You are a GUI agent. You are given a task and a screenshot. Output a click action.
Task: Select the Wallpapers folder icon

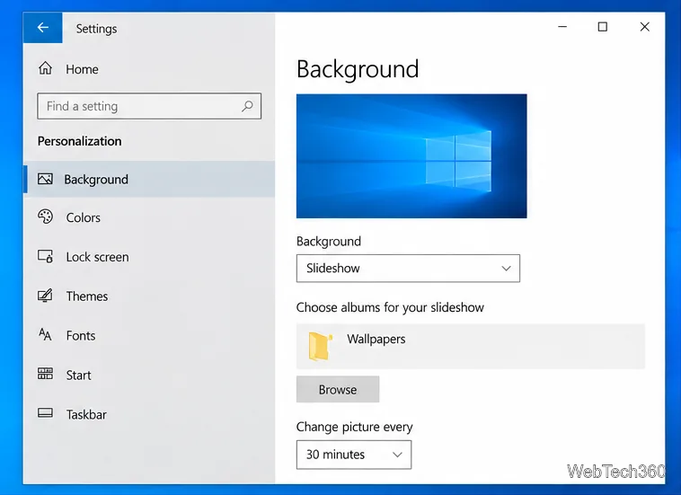320,346
